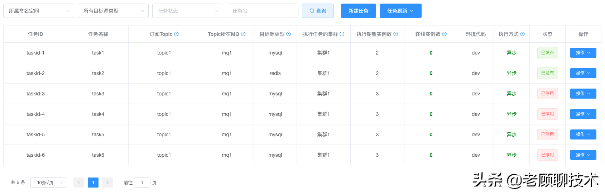
Task: Click the 查询 search button
Action: [x=318, y=11]
